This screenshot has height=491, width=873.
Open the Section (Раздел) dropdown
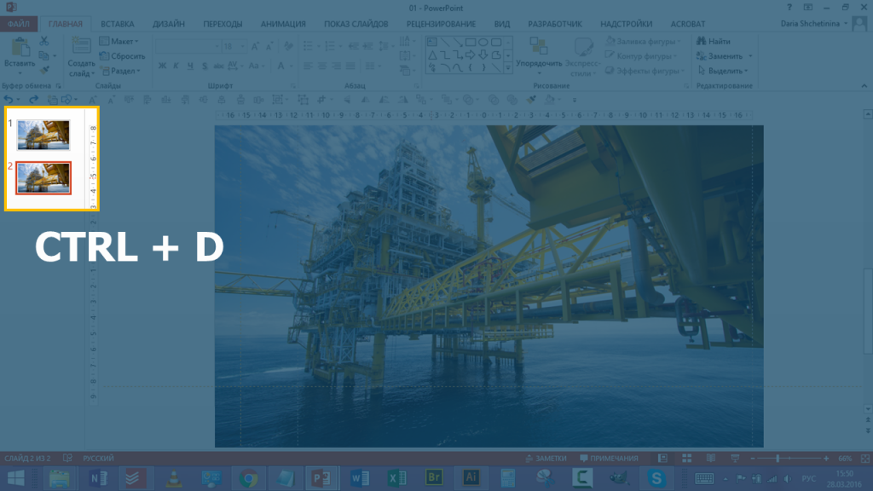point(119,71)
